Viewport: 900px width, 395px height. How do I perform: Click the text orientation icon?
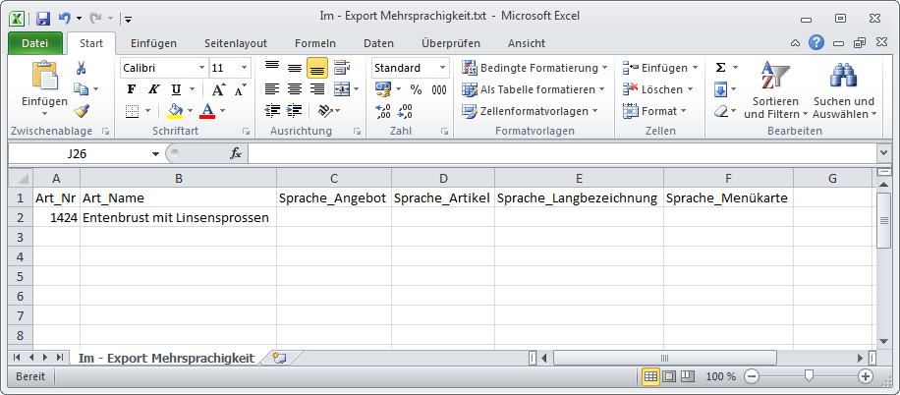coord(325,111)
